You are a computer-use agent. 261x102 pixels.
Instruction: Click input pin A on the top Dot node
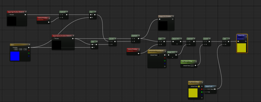click(91, 15)
